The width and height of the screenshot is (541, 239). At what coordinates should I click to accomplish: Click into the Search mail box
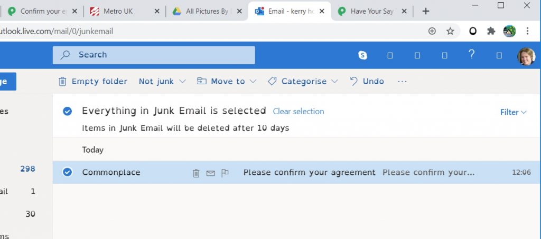click(154, 55)
